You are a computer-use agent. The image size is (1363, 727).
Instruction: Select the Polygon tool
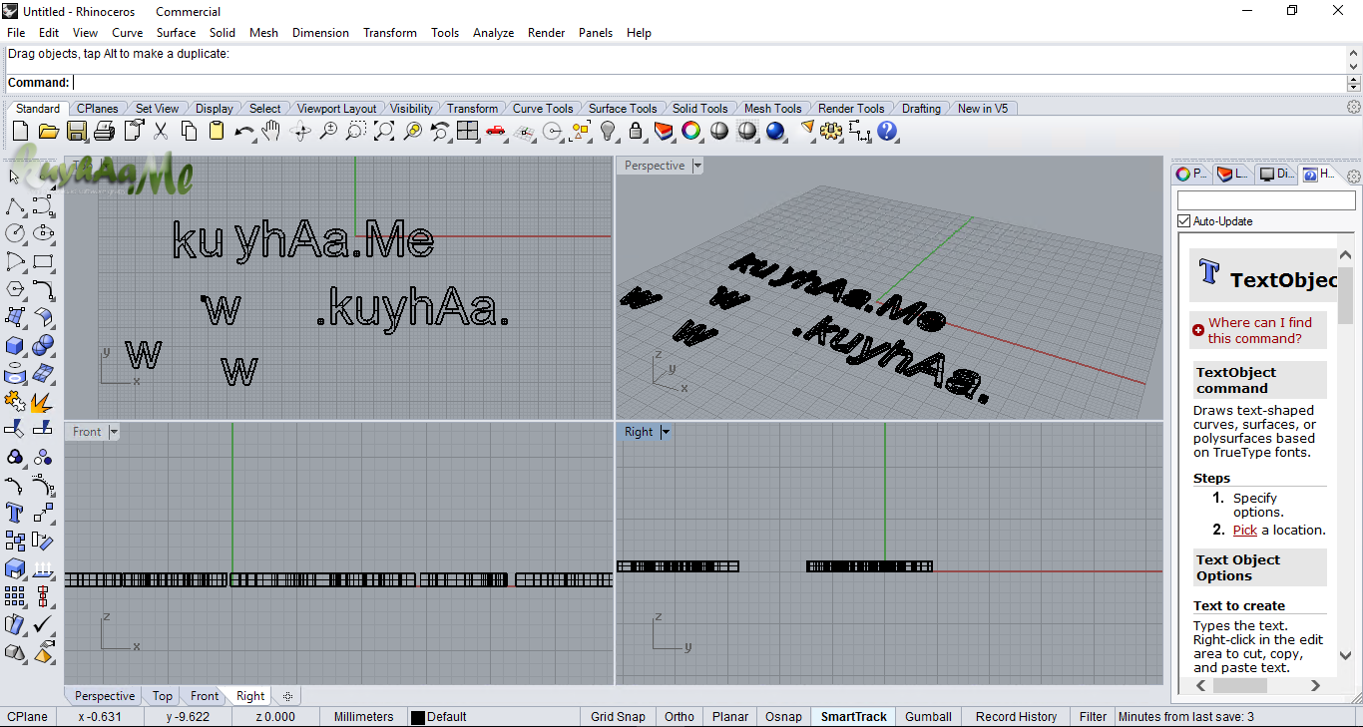coord(15,289)
